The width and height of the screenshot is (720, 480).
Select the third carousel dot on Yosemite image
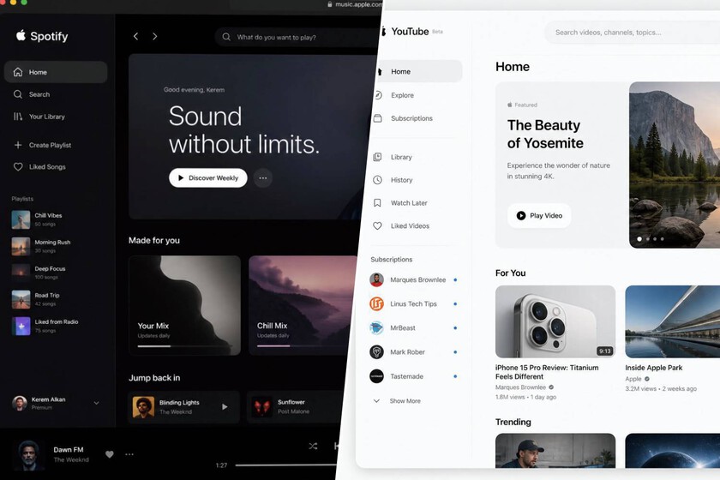pos(655,239)
